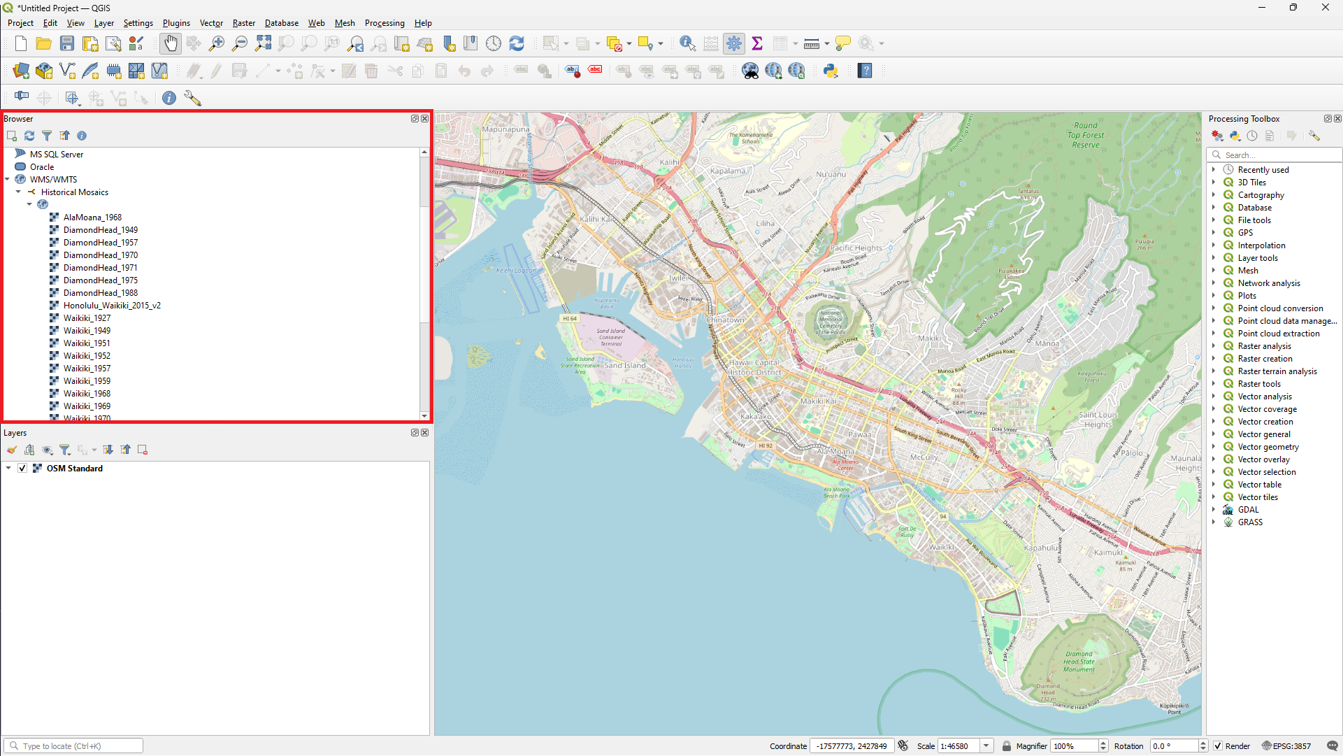Open Field Calculator sigma statistics icon
This screenshot has height=756, width=1343.
coord(756,43)
